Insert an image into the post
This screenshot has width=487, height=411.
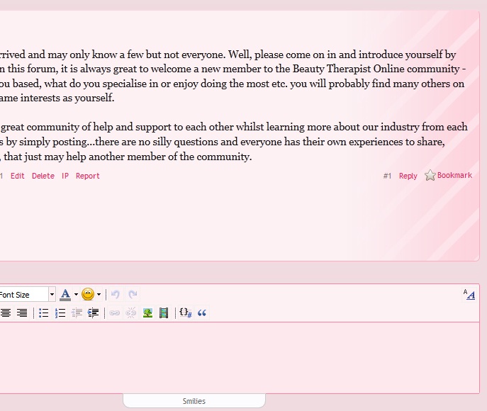pos(147,313)
